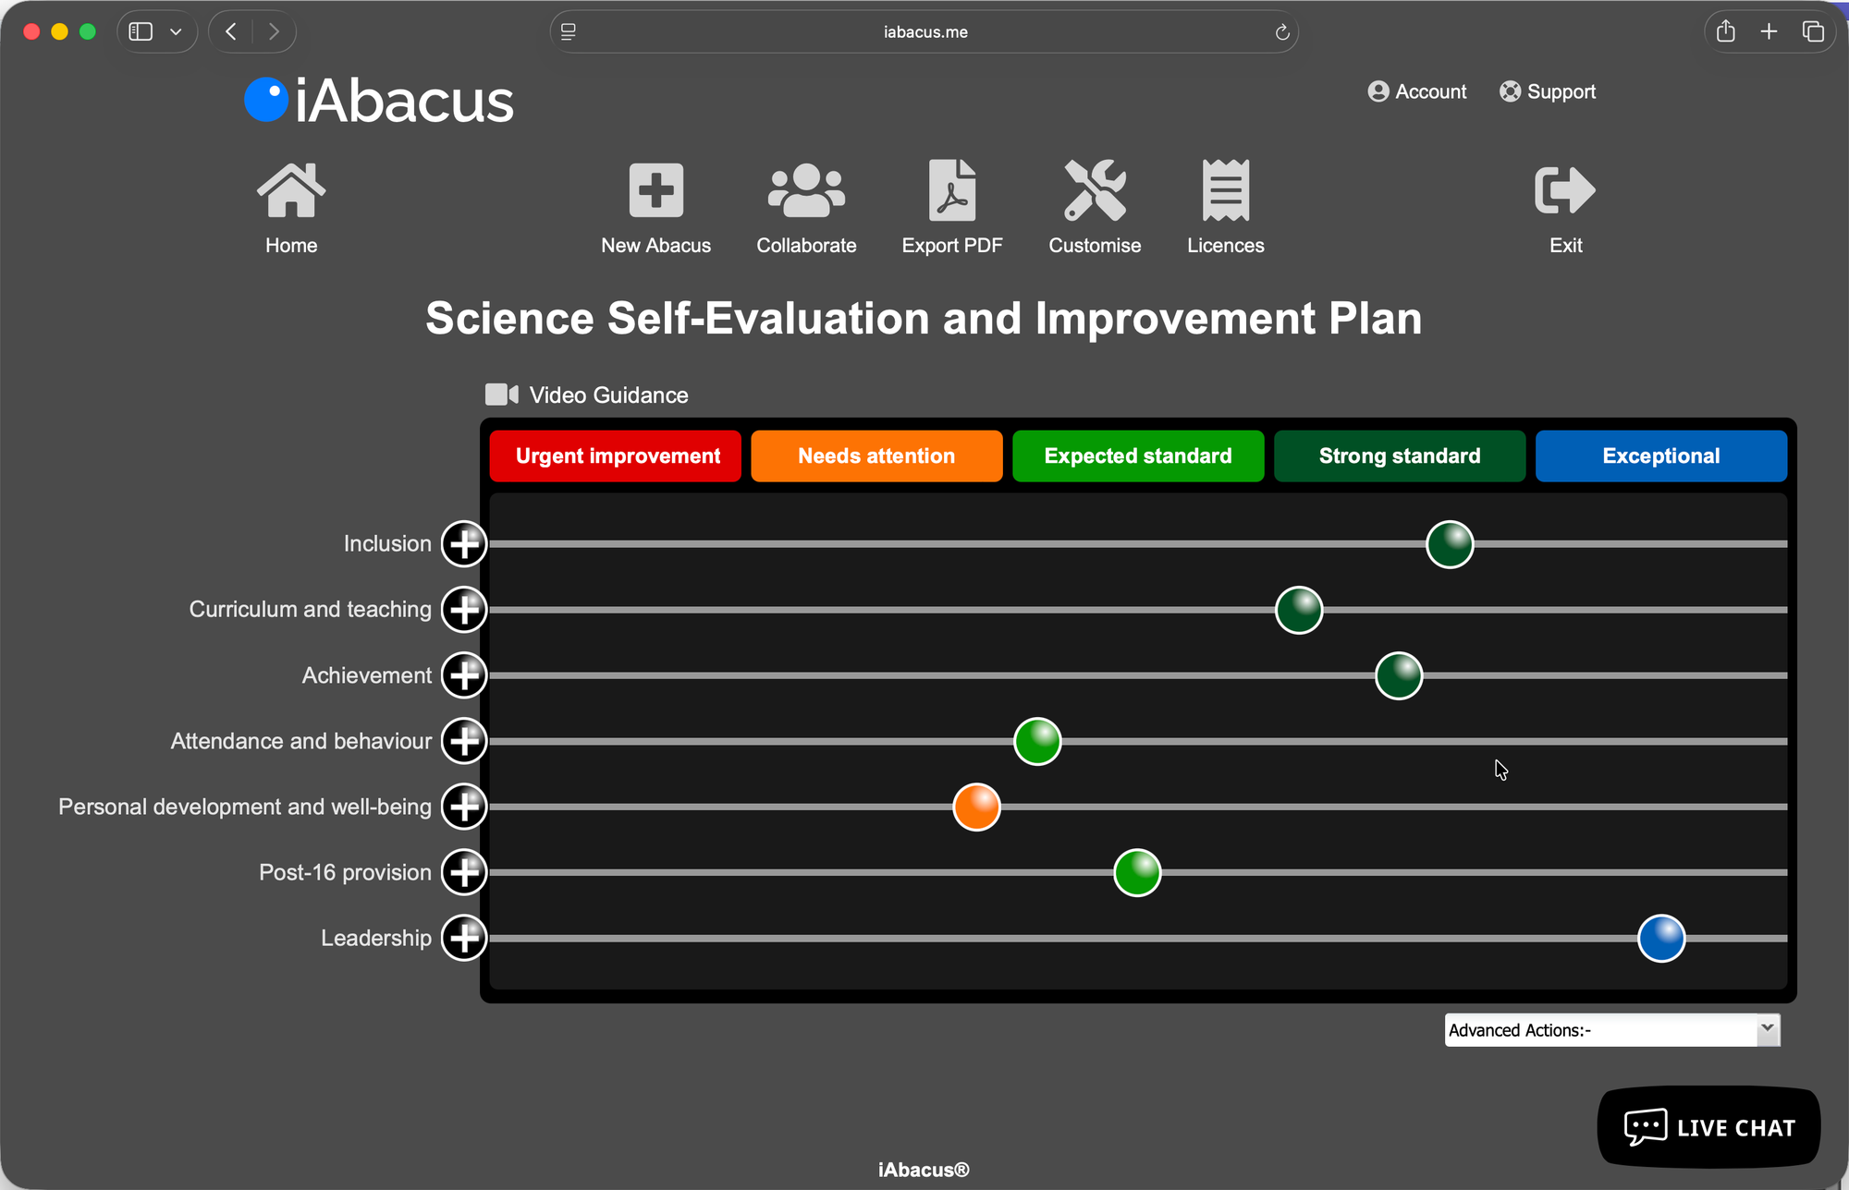Expand Curriculum and teaching details

coord(464,610)
